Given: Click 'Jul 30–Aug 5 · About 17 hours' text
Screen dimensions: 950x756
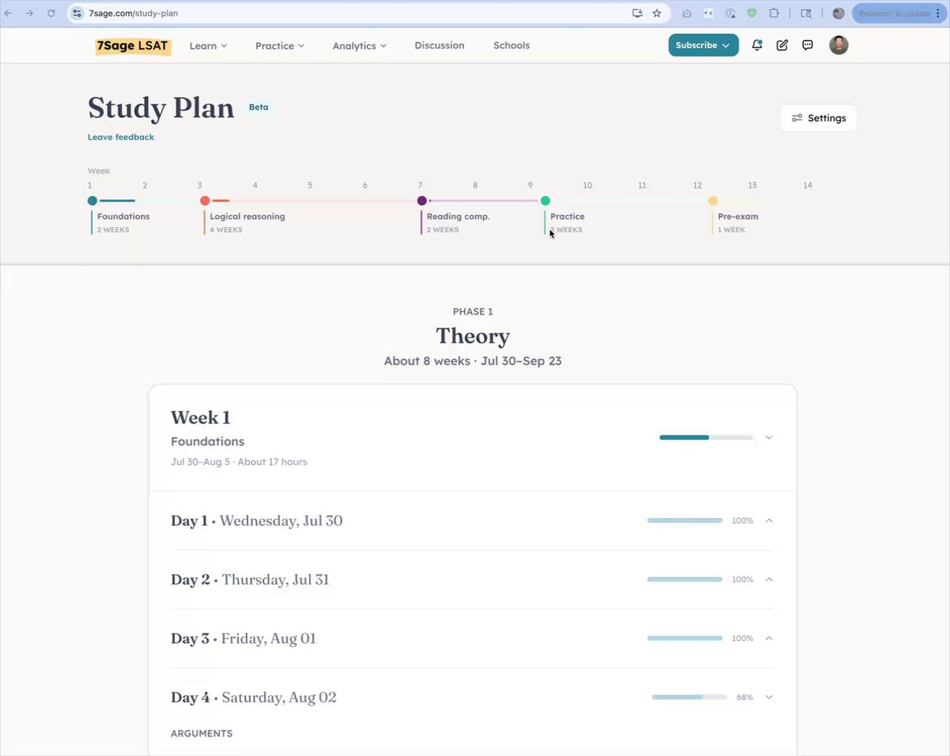Looking at the screenshot, I should tap(239, 461).
